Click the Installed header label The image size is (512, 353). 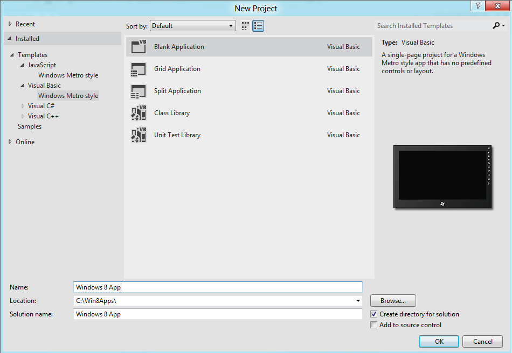click(x=27, y=38)
